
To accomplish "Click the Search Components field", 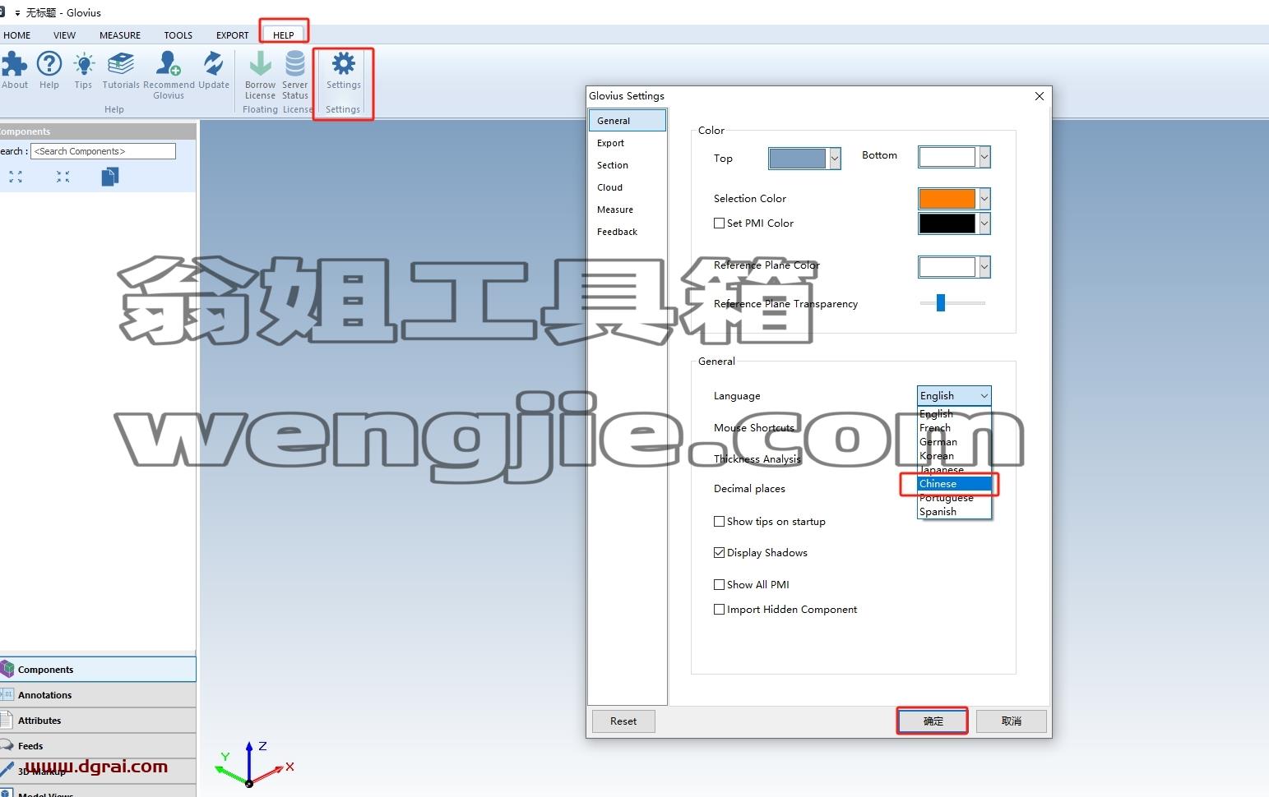I will coord(103,151).
